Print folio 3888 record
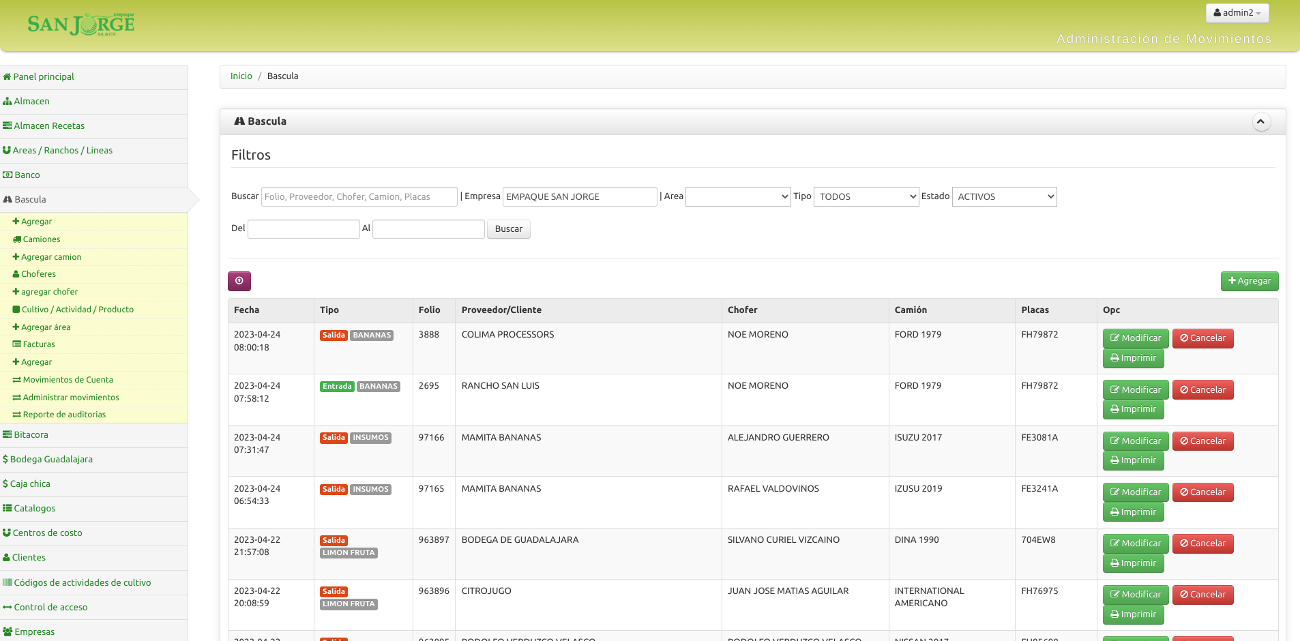Viewport: 1300px width, 641px height. click(1134, 358)
